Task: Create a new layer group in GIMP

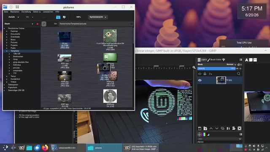Action: pyautogui.click(x=205, y=128)
